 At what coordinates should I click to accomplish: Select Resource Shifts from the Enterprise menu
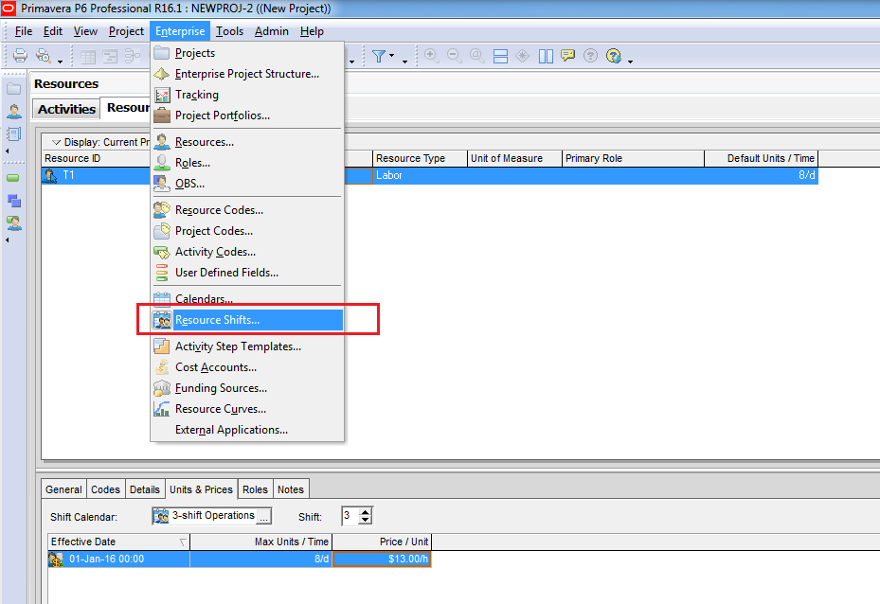point(217,320)
